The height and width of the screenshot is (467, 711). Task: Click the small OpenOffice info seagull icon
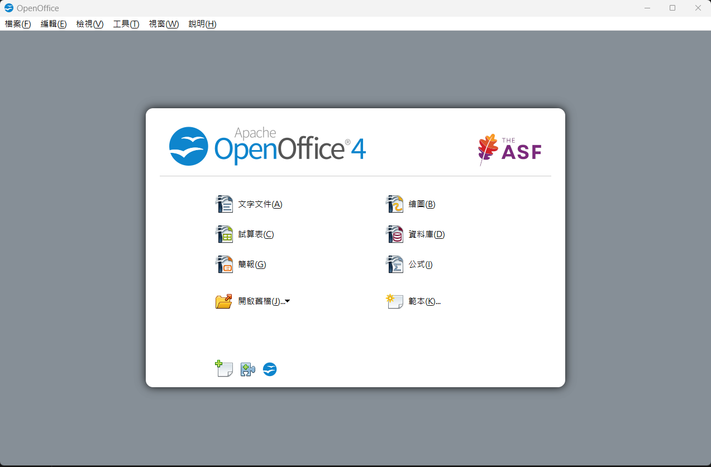(x=270, y=369)
